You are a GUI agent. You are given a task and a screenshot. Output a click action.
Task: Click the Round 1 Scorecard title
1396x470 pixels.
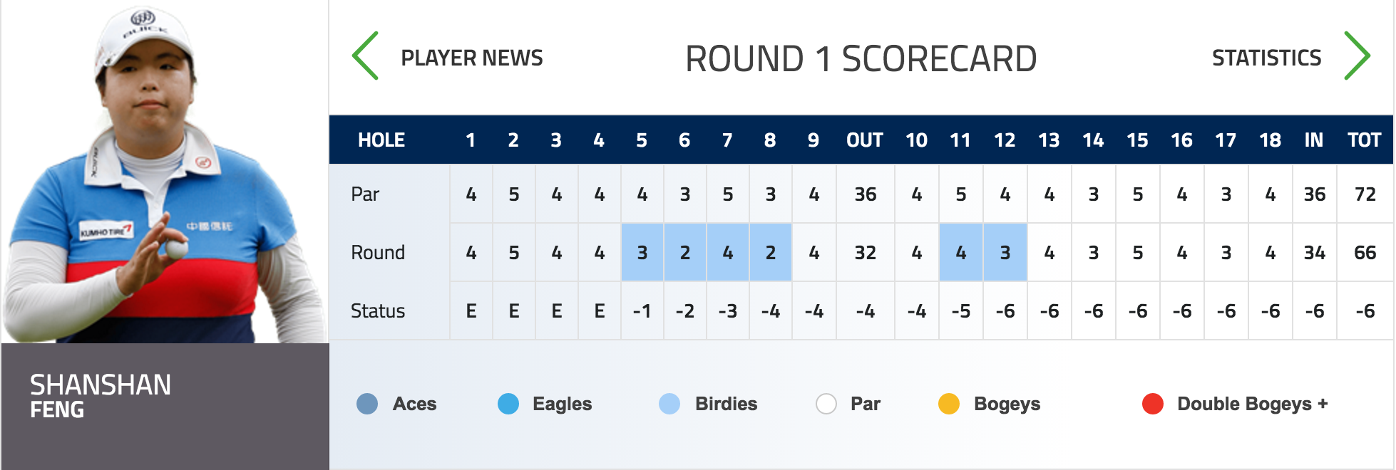(x=861, y=58)
